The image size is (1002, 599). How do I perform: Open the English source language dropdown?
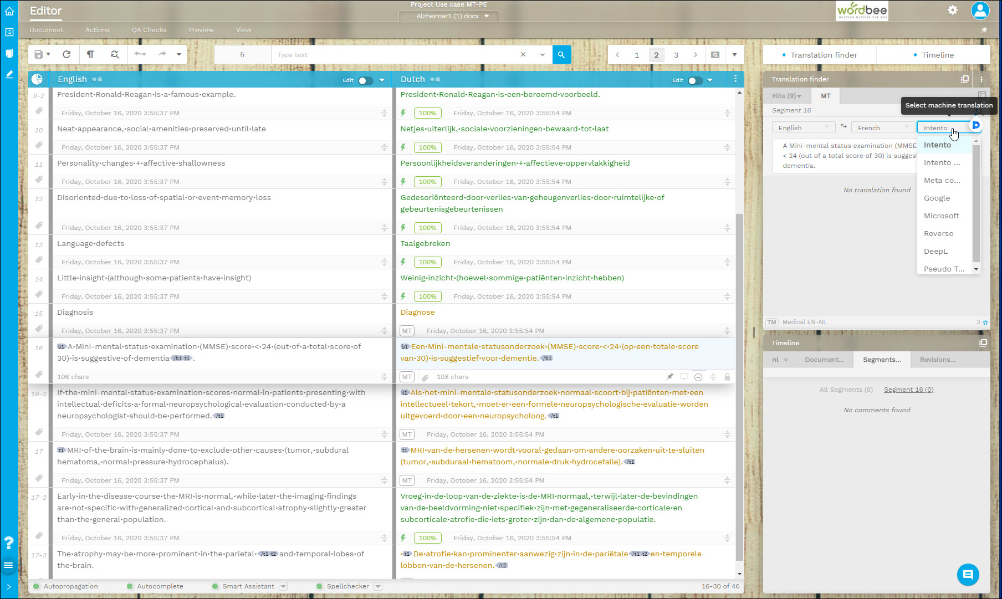click(803, 127)
